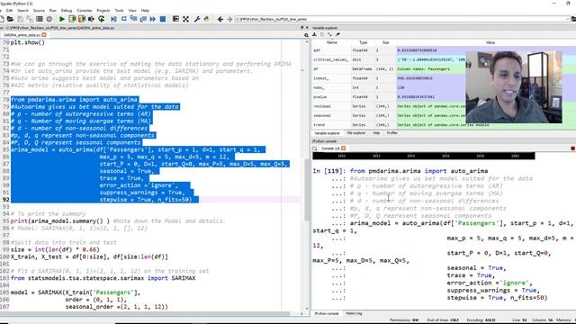Select Variable explorer tab
This screenshot has height=324, width=576.
[327, 133]
